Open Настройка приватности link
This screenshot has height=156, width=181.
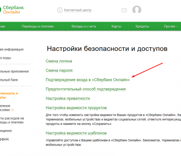tap(68, 98)
